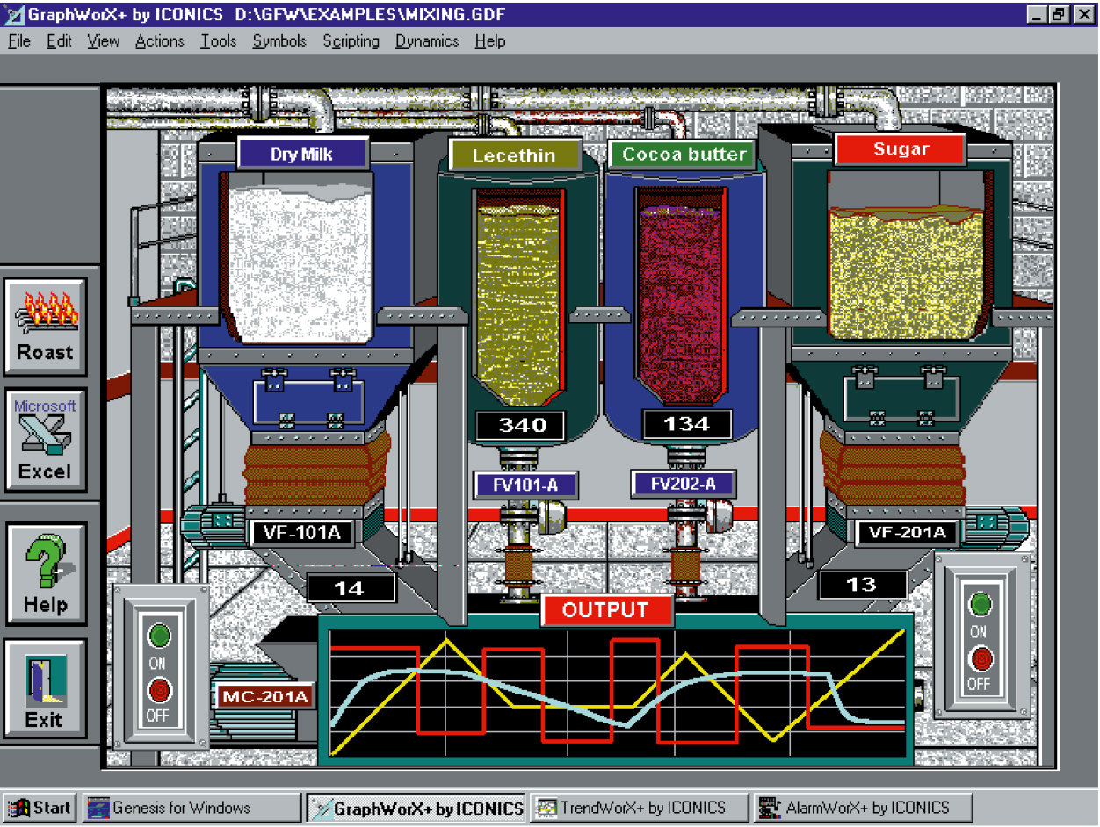The height and width of the screenshot is (827, 1100).
Task: Click the VF-101A motor label
Action: 301,532
